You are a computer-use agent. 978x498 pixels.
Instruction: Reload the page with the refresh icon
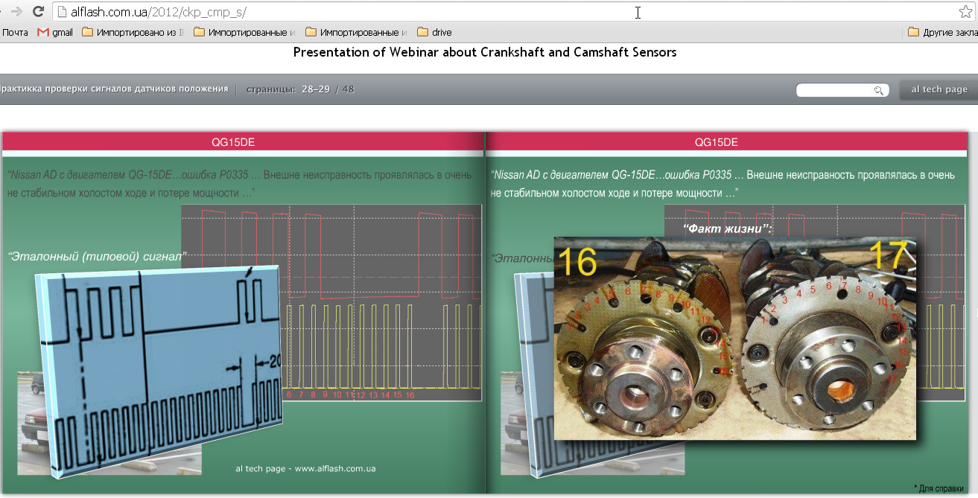pos(38,12)
